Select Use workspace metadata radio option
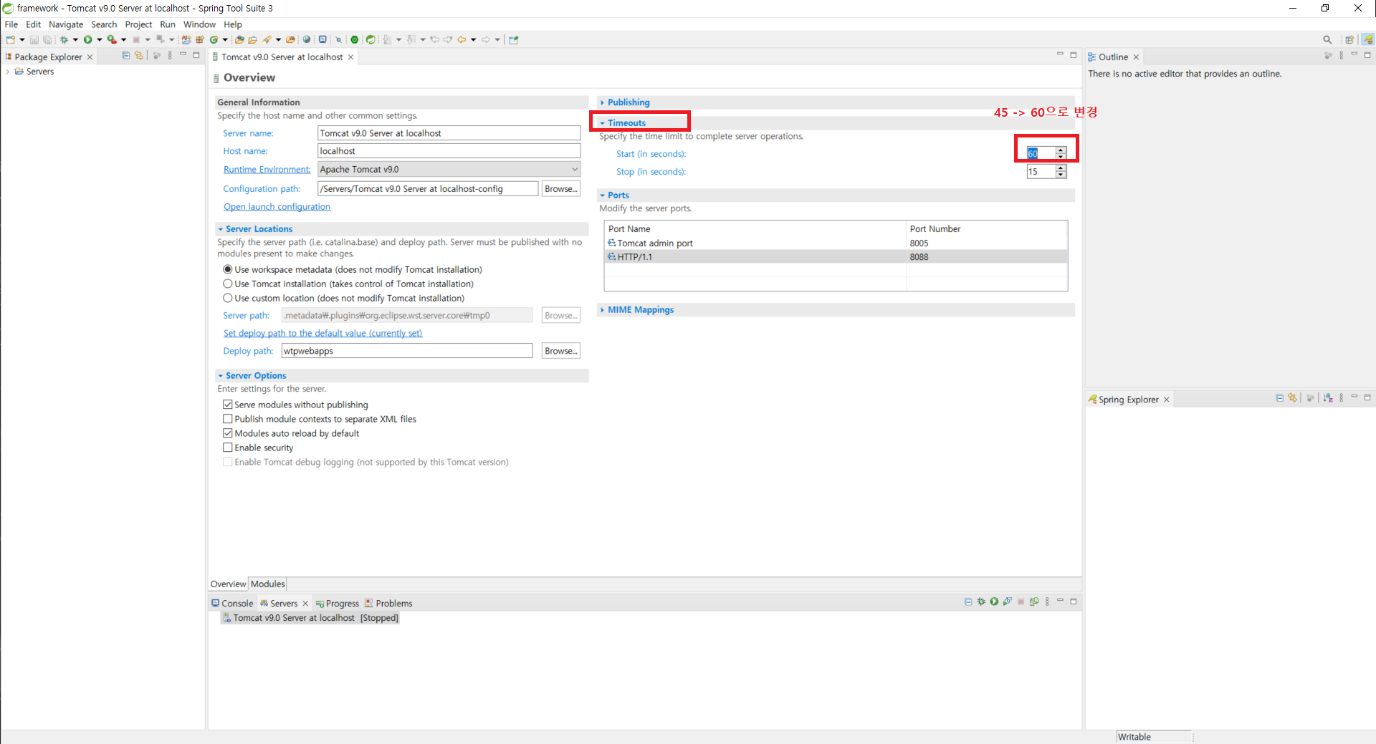The image size is (1376, 744). (x=228, y=269)
